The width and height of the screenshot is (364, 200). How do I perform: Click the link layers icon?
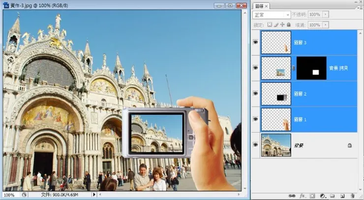[292, 196]
